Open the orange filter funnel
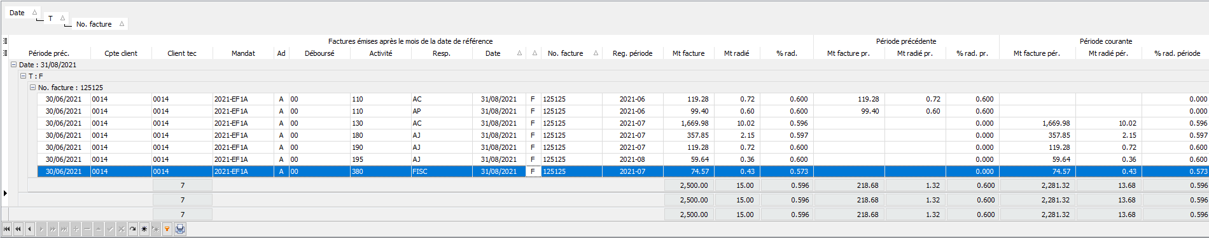 (x=167, y=229)
